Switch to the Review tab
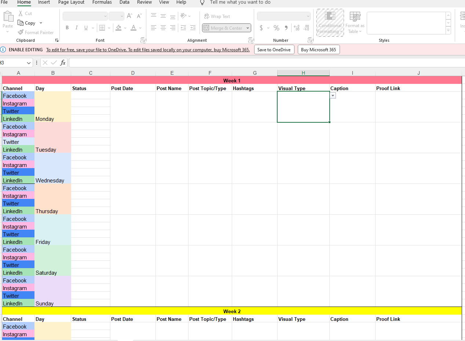 pyautogui.click(x=144, y=2)
